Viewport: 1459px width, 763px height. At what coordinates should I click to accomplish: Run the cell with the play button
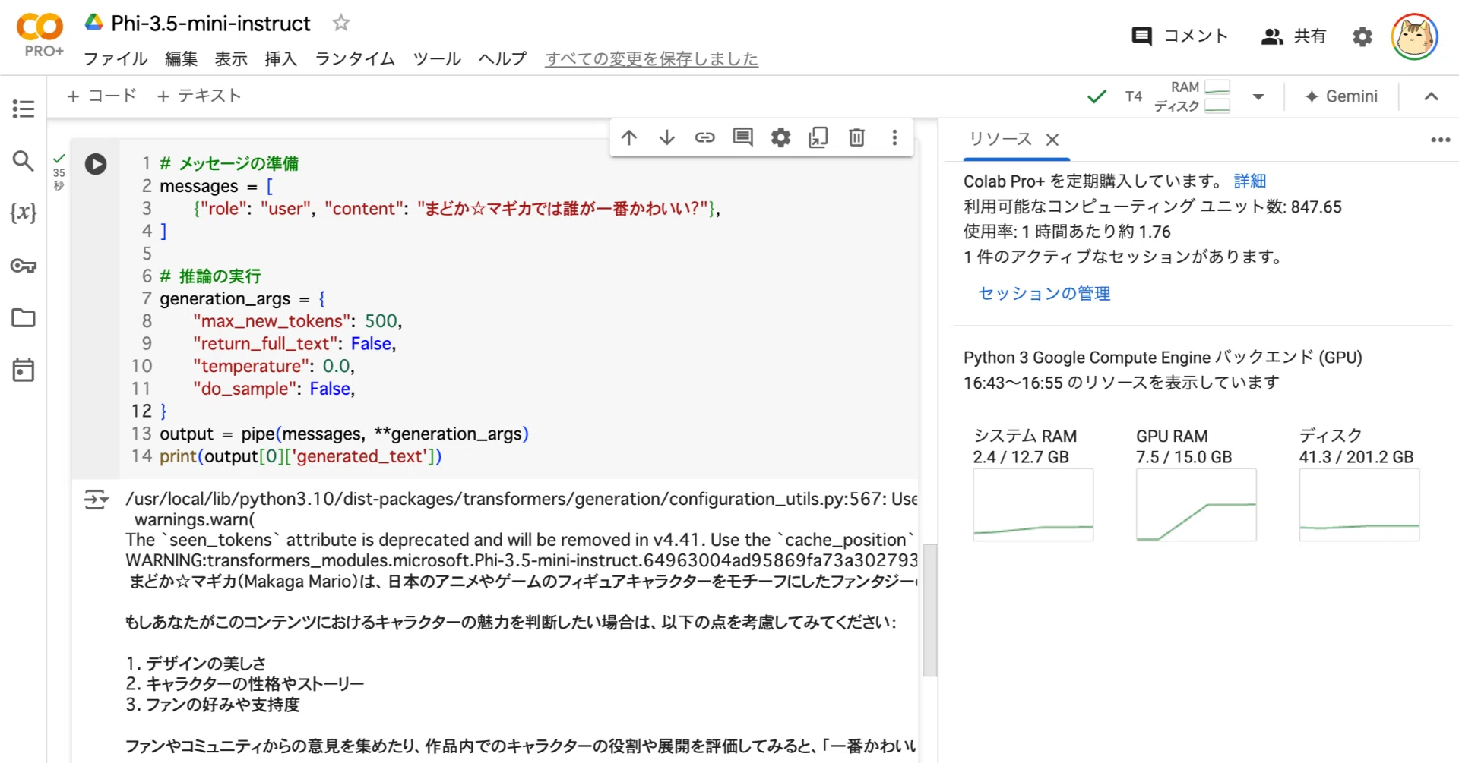tap(96, 164)
